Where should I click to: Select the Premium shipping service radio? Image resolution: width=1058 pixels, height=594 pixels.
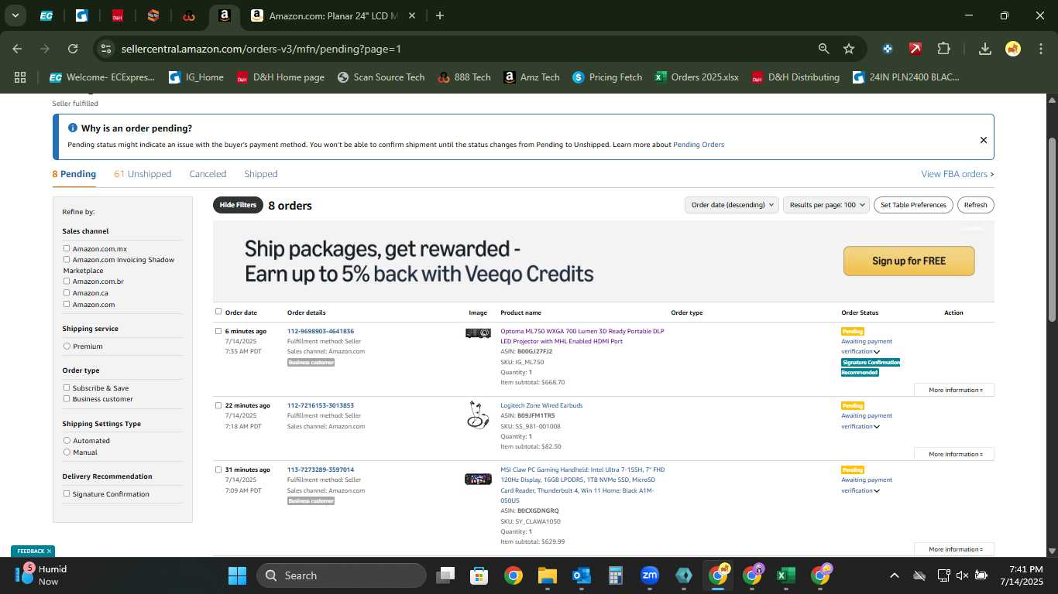tap(67, 346)
